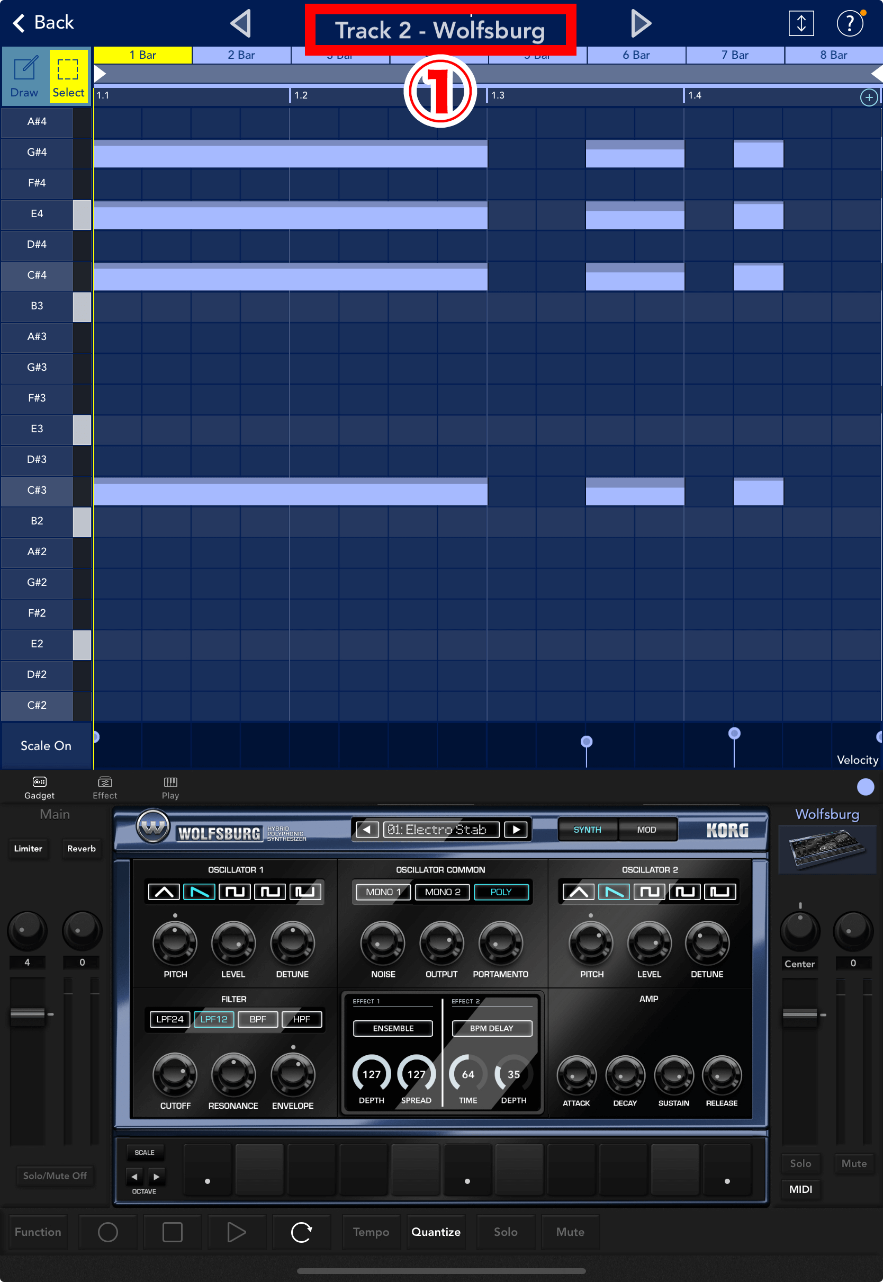Go back with the Back arrow
Screen dimensions: 883x1282
(x=42, y=23)
